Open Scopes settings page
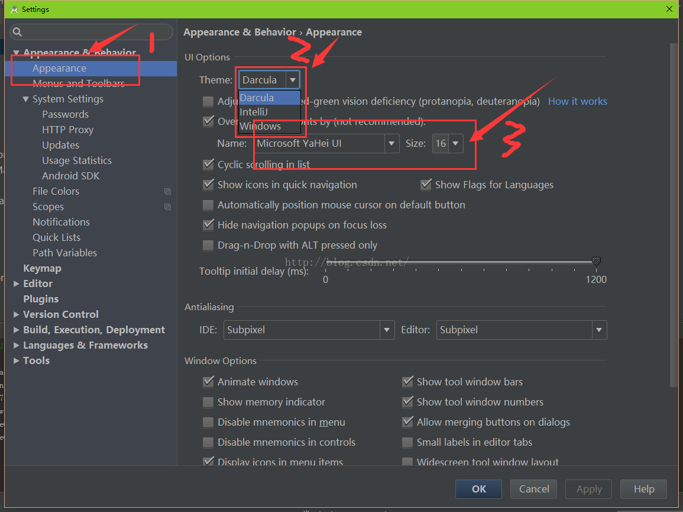This screenshot has width=683, height=512. click(48, 207)
